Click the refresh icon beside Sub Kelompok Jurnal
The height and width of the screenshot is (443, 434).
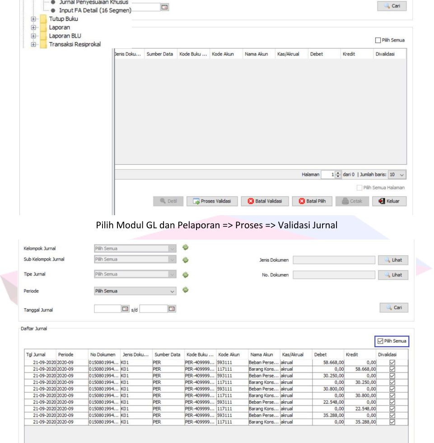pyautogui.click(x=185, y=260)
